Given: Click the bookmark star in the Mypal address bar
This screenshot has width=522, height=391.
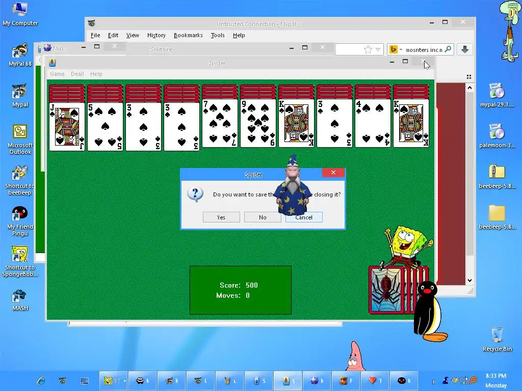Looking at the screenshot, I should click(368, 49).
